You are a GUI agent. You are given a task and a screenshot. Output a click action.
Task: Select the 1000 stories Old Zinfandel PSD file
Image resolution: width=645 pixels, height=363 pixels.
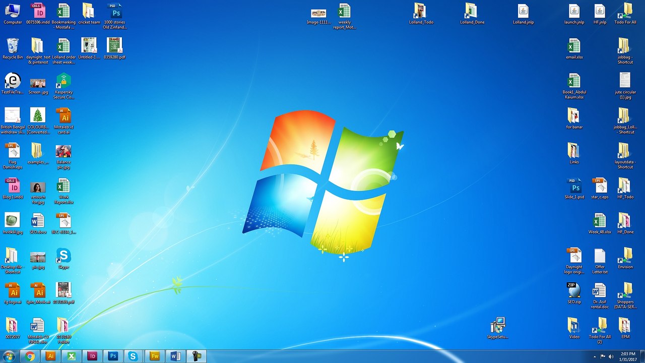click(x=115, y=16)
